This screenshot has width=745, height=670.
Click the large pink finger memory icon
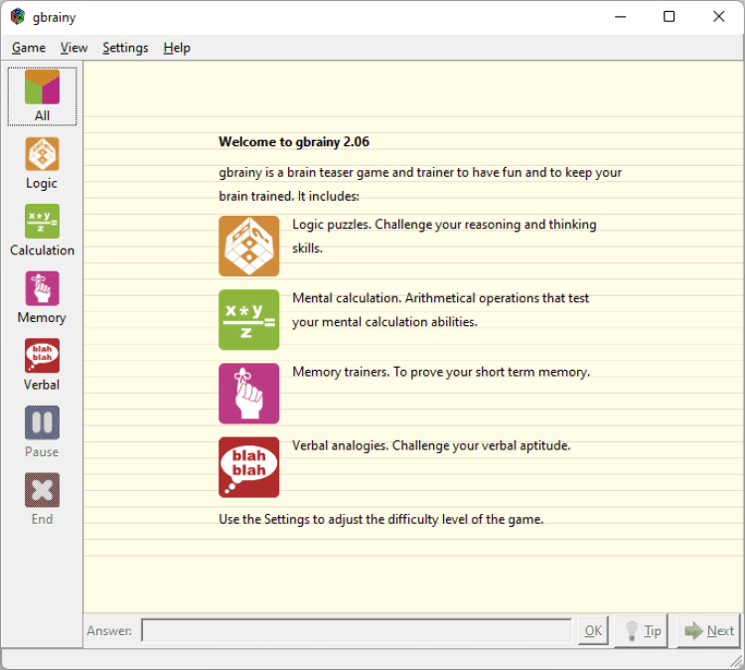point(249,394)
